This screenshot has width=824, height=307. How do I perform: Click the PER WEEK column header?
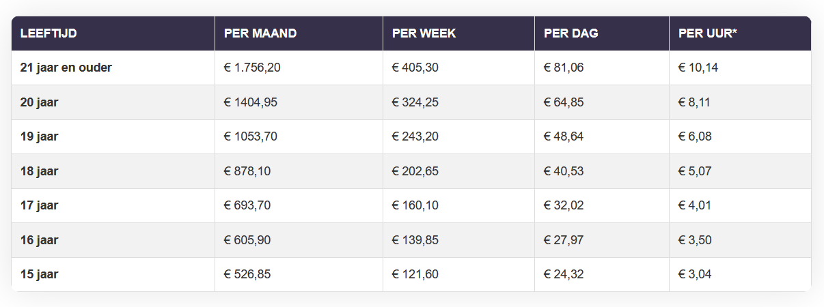[x=424, y=33]
